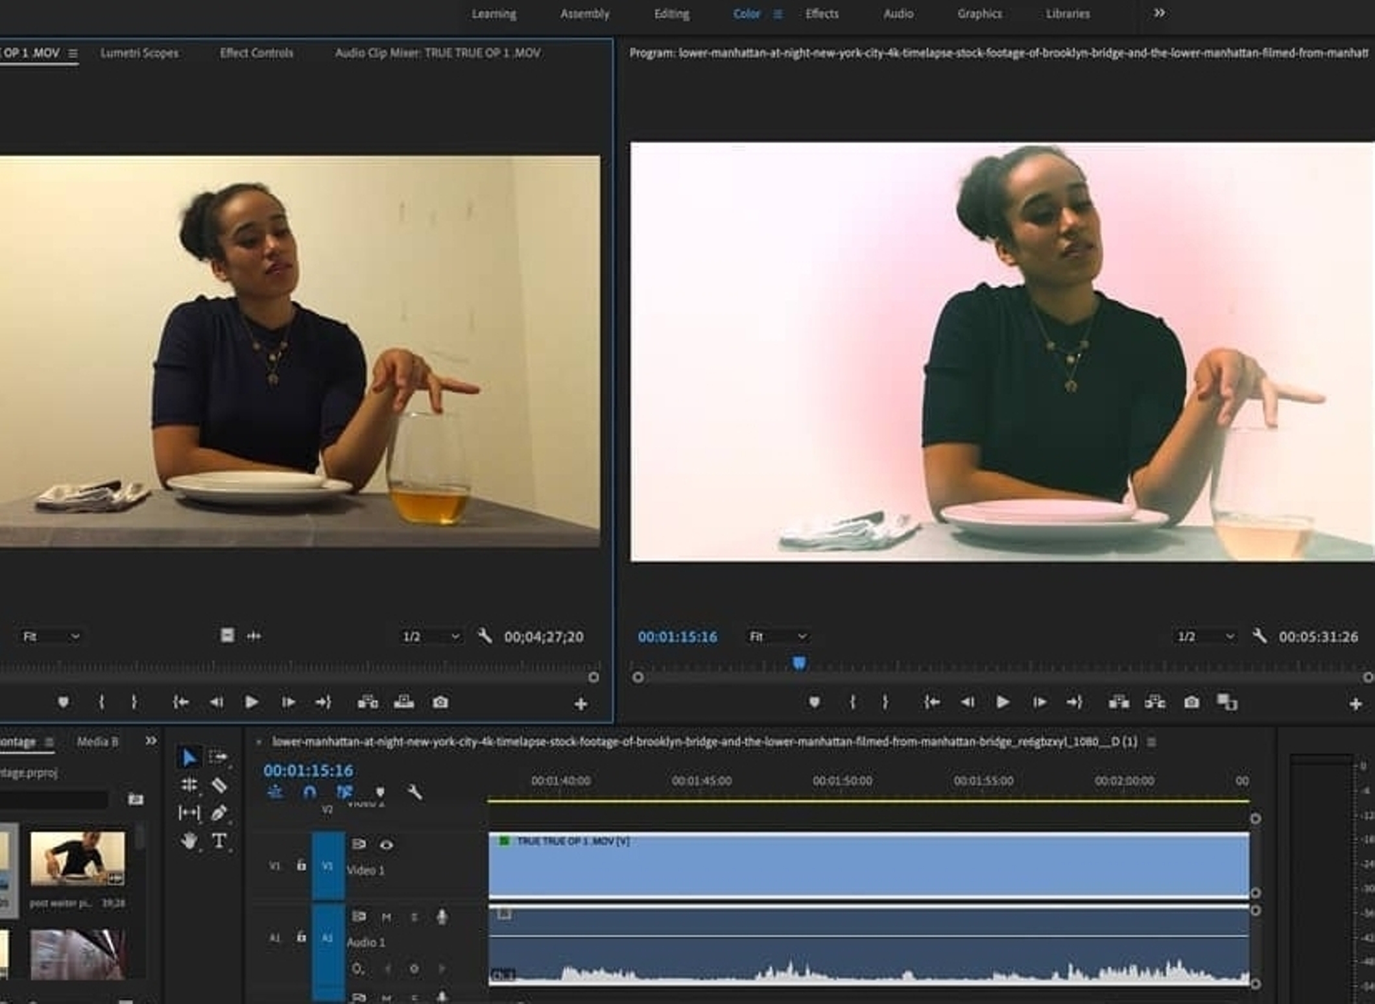Export frame from Source monitor camera icon
1375x1004 pixels.
pyautogui.click(x=440, y=702)
